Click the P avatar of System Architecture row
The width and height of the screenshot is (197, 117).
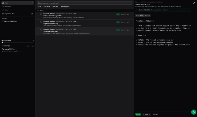(x=41, y=30)
